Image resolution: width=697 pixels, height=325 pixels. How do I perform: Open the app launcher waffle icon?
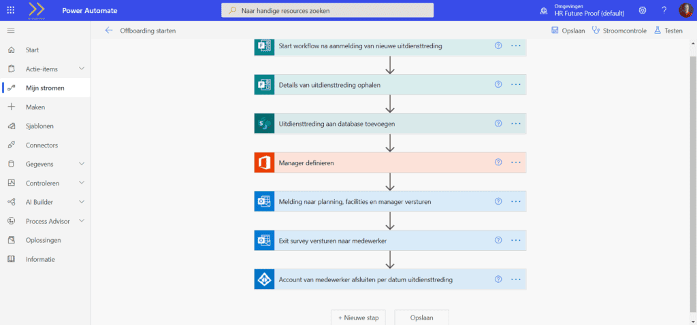tap(11, 10)
